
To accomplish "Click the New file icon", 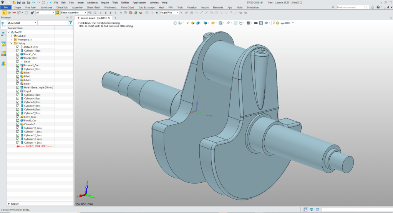I will click(9, 2).
